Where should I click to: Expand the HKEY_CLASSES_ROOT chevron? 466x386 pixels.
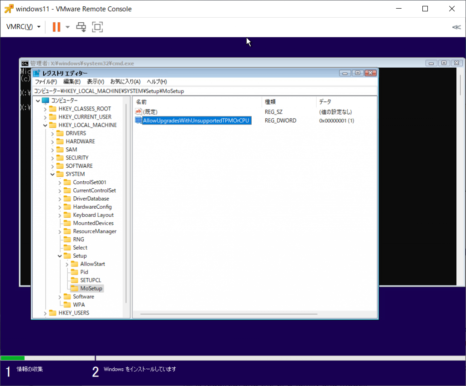pos(45,109)
